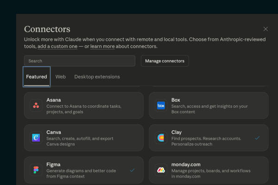Click the checkmark on the Clay card
This screenshot has width=278, height=185.
pyautogui.click(x=257, y=138)
